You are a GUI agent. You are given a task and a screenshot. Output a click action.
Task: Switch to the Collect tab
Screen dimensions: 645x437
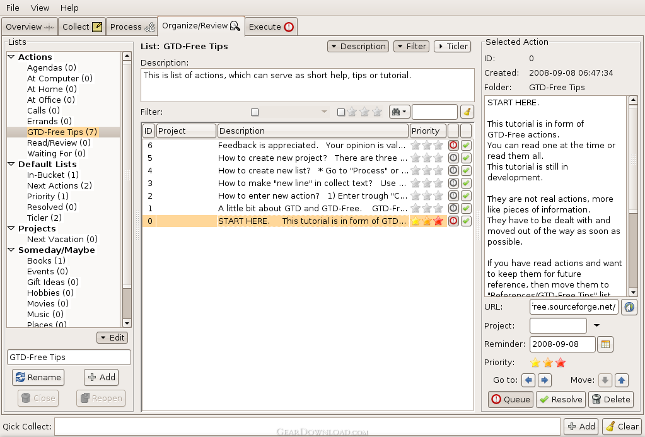82,26
